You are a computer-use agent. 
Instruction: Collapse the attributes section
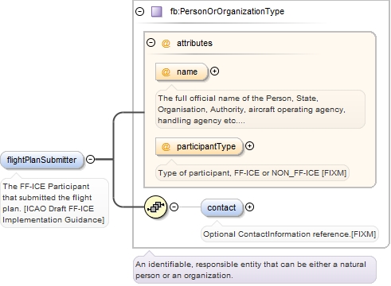[151, 43]
